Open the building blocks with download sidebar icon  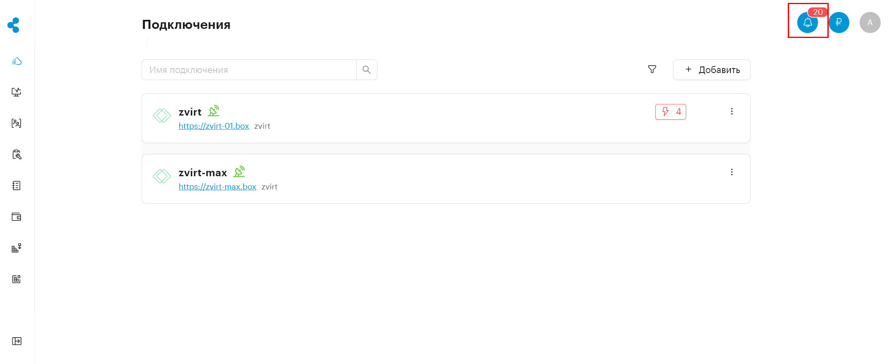click(17, 248)
